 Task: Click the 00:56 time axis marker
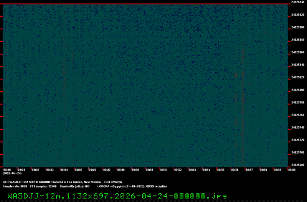click(234, 170)
